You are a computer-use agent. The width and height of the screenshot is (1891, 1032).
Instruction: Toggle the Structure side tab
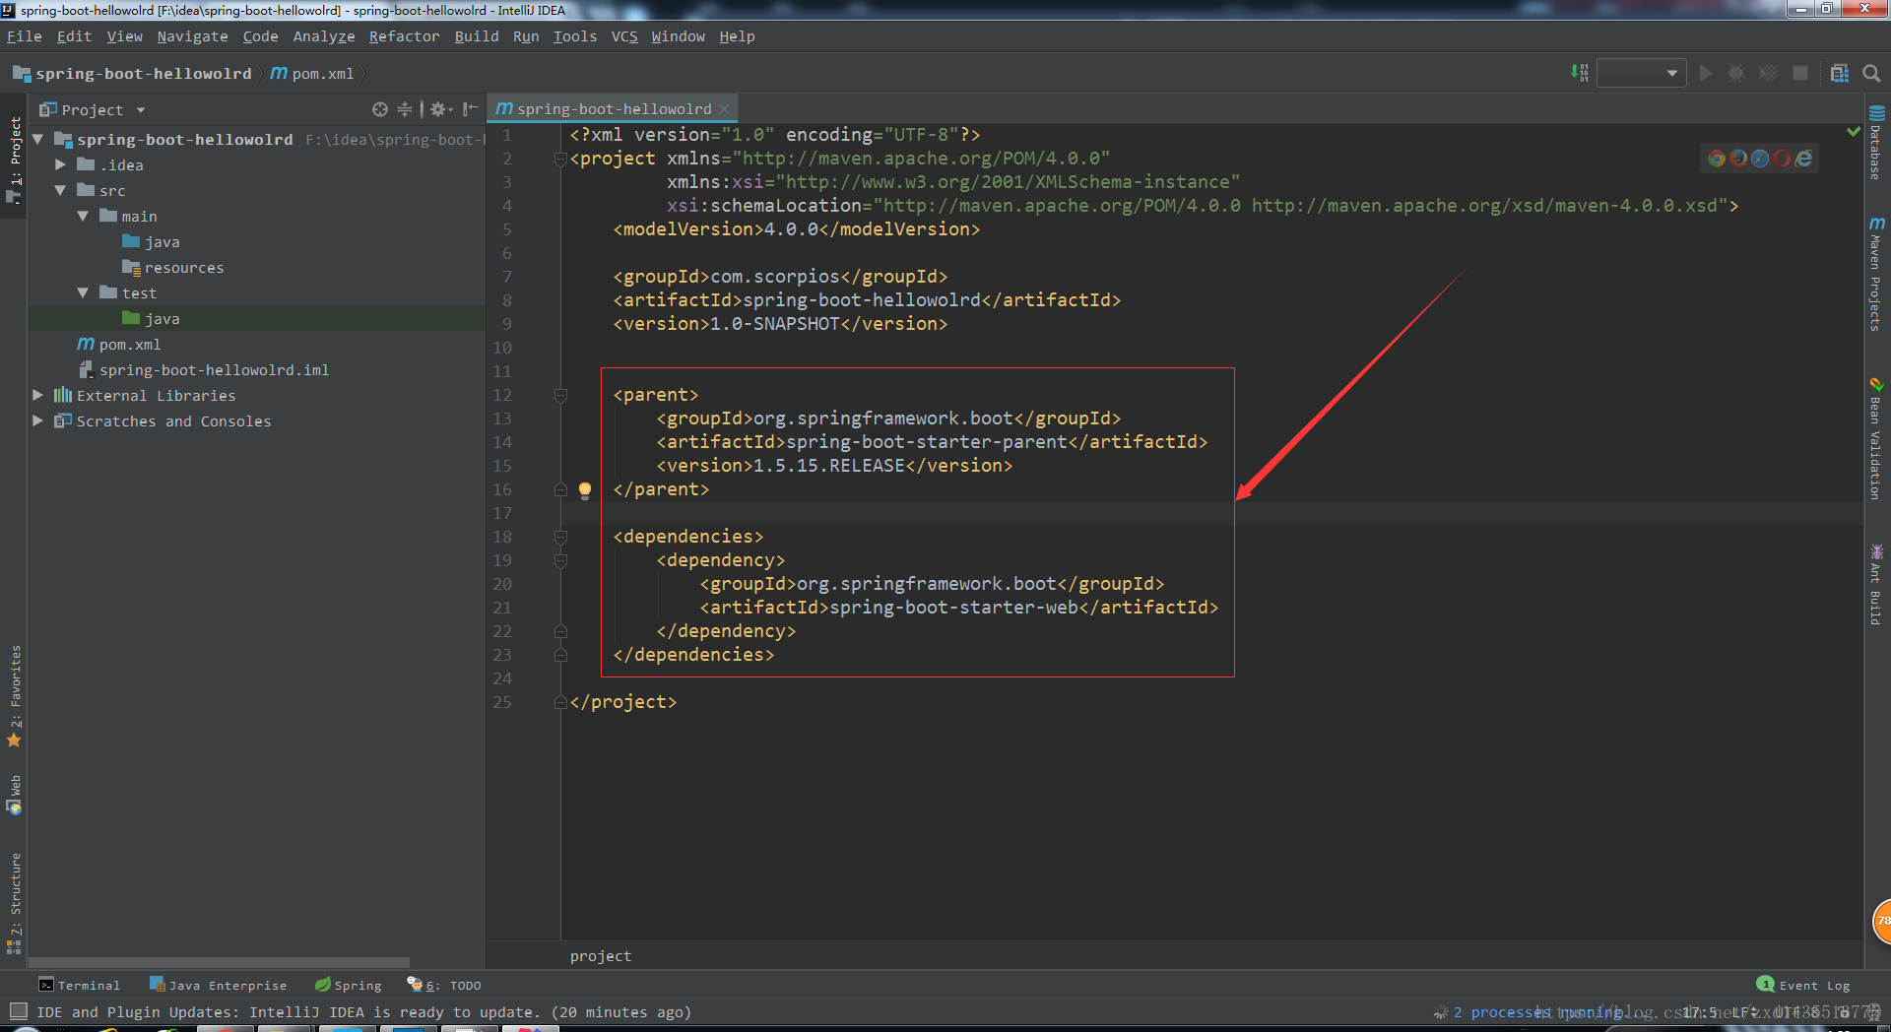[14, 903]
